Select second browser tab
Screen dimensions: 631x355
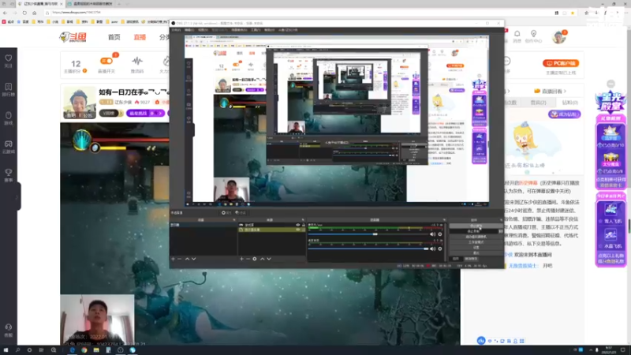coord(92,4)
